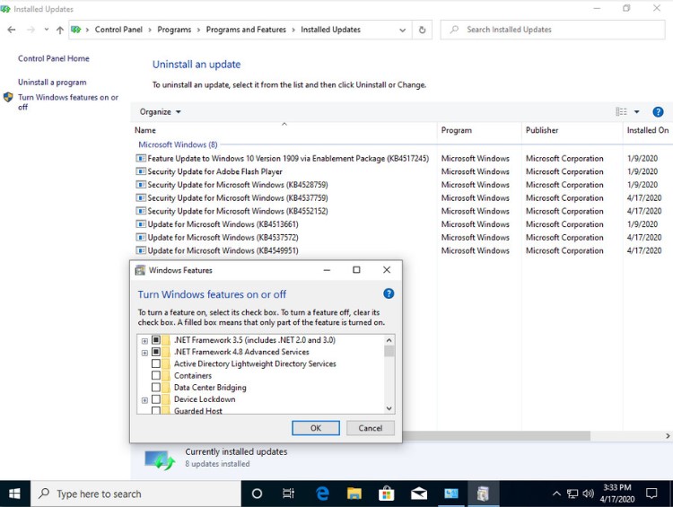The width and height of the screenshot is (673, 507).
Task: Open the Windows Start menu
Action: pyautogui.click(x=14, y=494)
